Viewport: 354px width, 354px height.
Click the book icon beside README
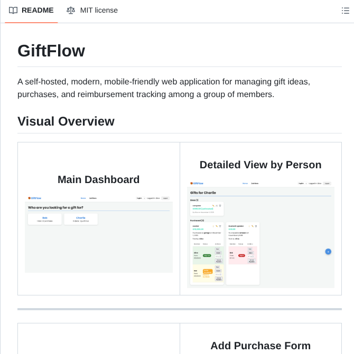(x=13, y=11)
